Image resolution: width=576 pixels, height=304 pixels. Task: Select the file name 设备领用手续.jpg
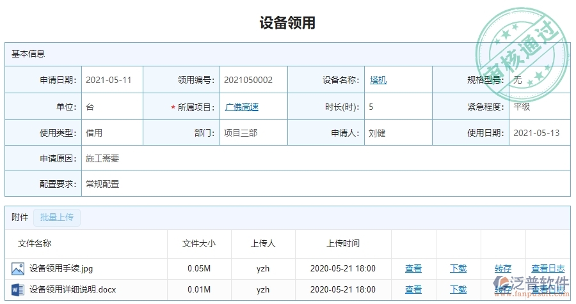[x=61, y=269]
